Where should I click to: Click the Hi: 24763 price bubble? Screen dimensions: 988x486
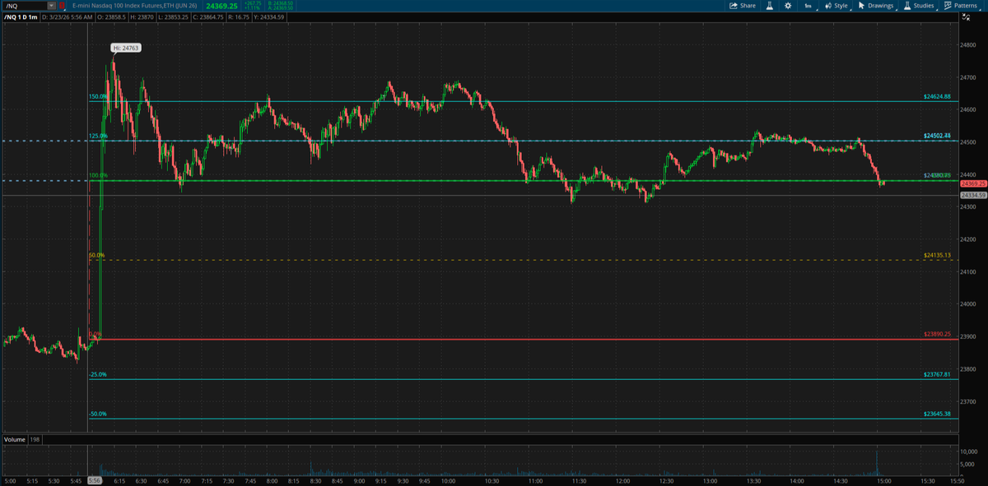click(127, 48)
